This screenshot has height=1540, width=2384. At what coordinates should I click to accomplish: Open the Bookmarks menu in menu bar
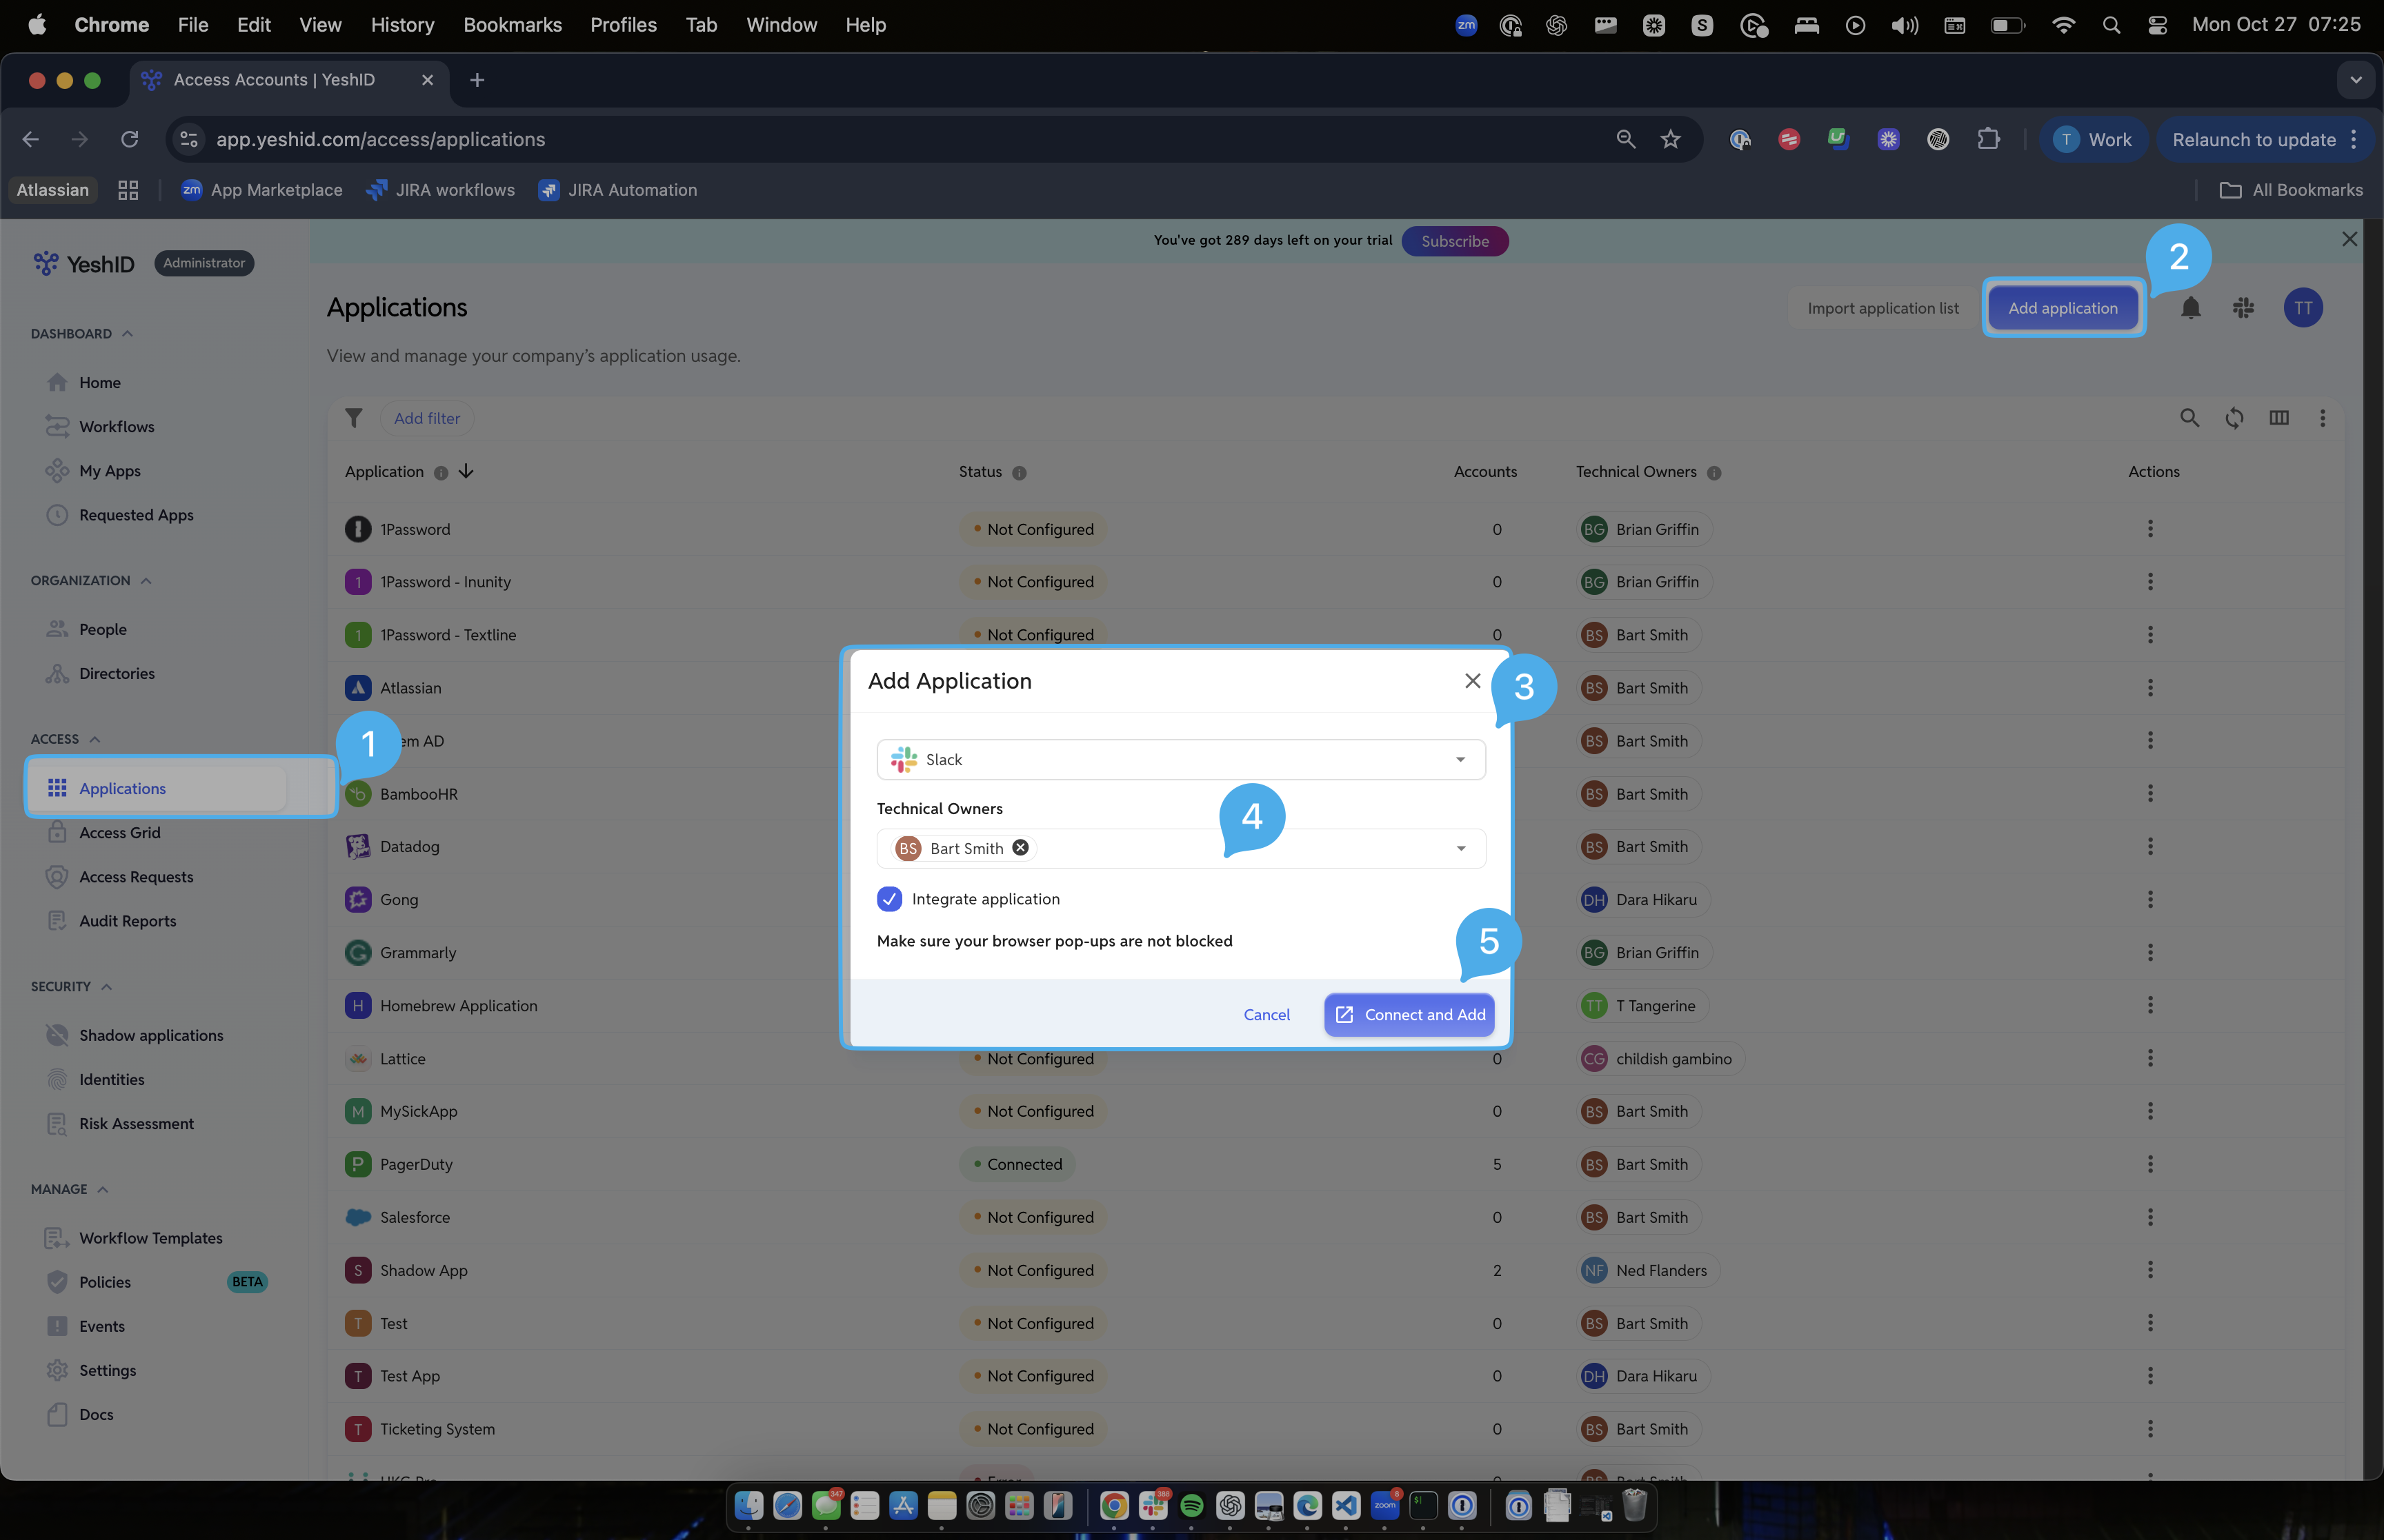(x=513, y=25)
